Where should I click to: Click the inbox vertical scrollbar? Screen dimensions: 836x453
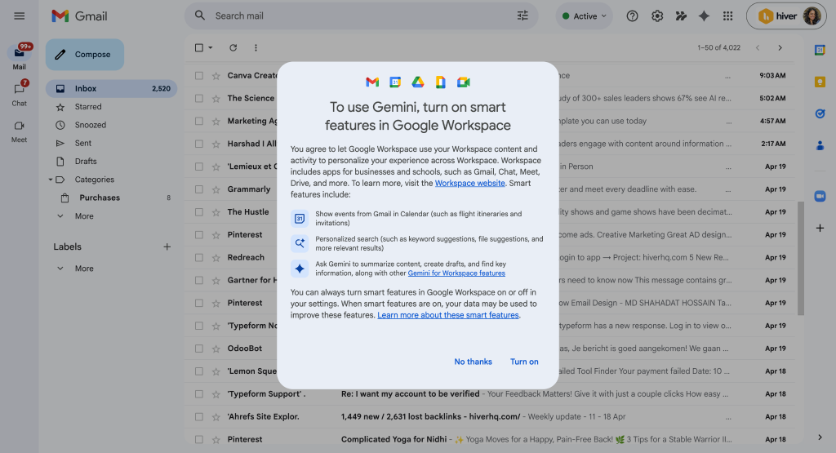(800, 258)
